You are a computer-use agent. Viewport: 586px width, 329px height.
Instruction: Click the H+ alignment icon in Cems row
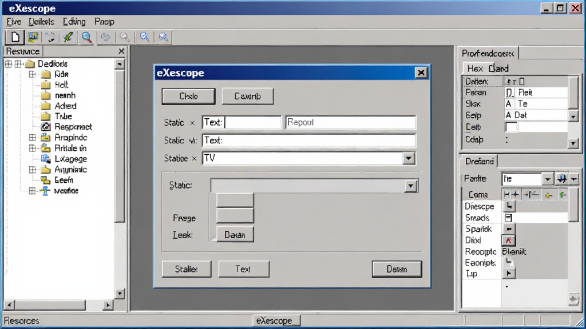[511, 194]
